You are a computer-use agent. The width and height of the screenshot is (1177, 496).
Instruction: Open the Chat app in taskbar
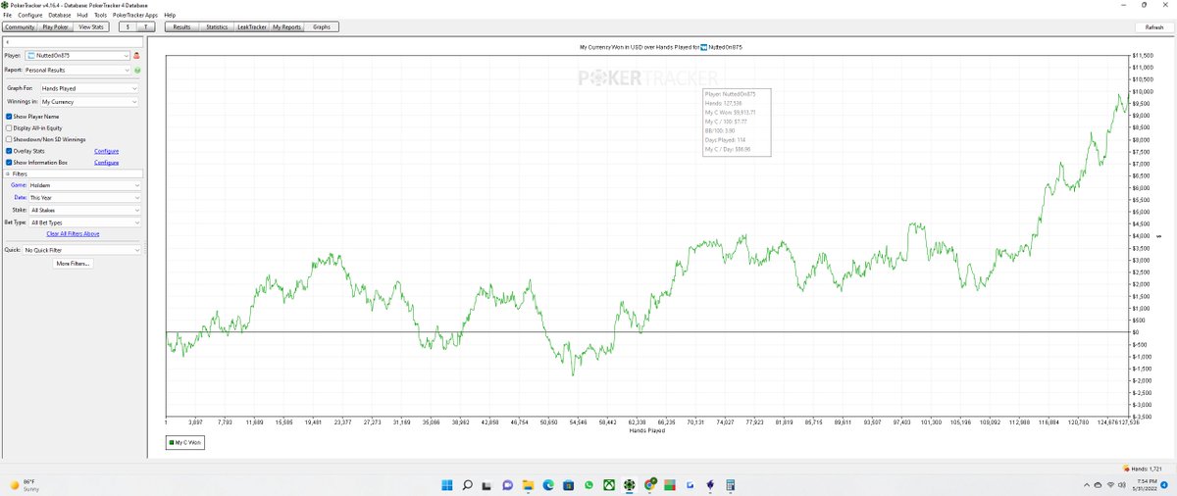[507, 485]
